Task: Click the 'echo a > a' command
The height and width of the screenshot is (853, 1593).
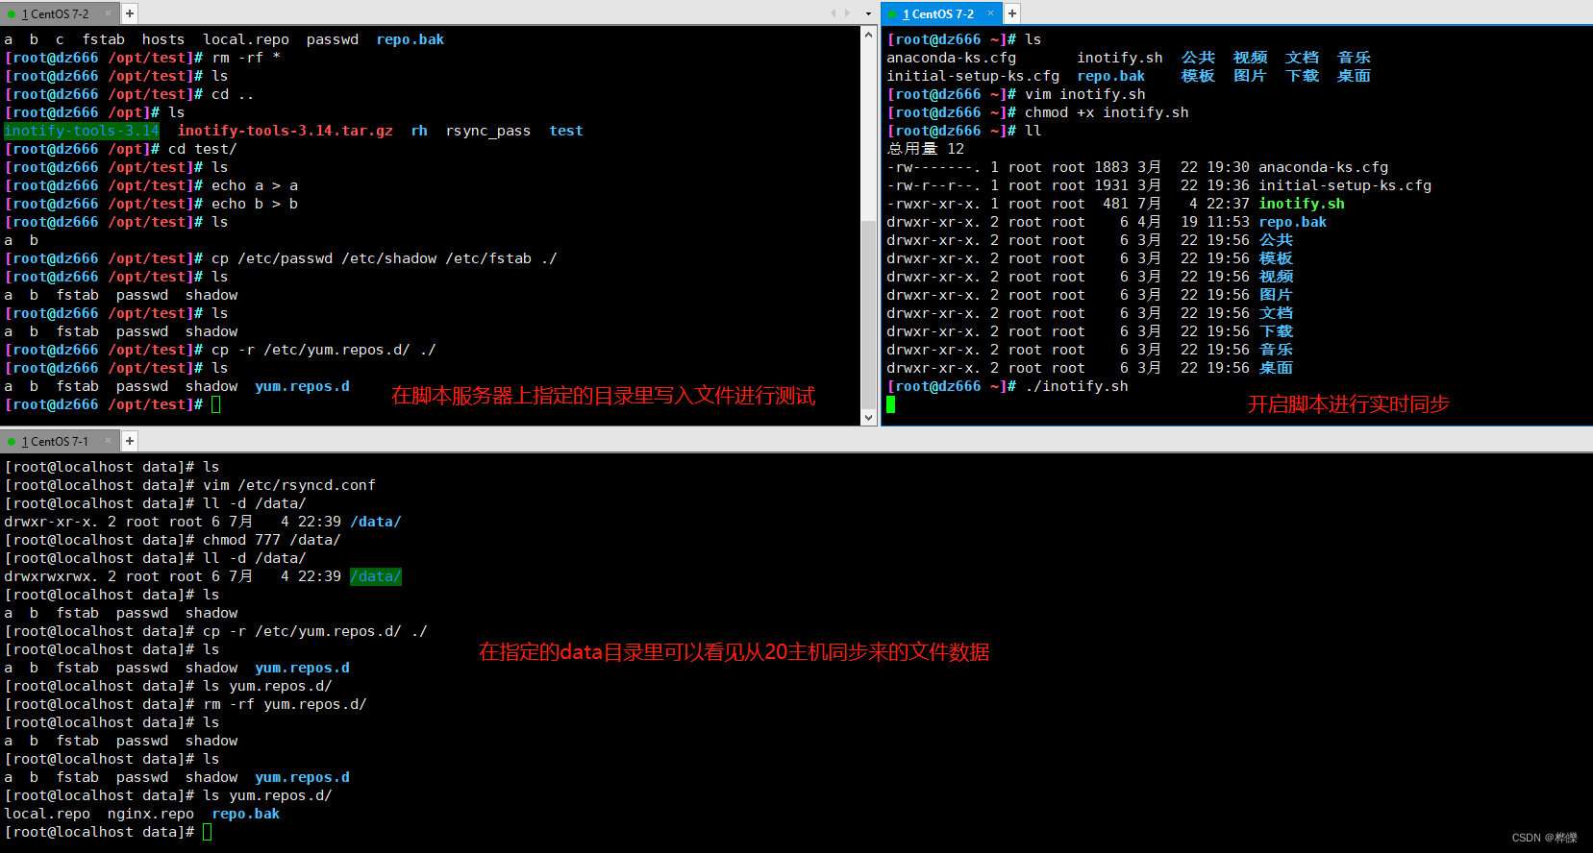Action: [255, 185]
